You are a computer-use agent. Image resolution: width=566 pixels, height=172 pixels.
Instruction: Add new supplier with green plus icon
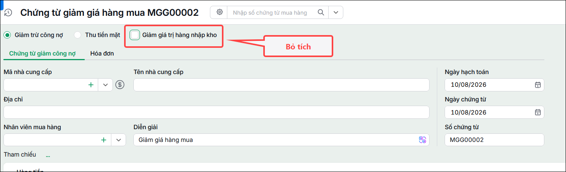[91, 85]
